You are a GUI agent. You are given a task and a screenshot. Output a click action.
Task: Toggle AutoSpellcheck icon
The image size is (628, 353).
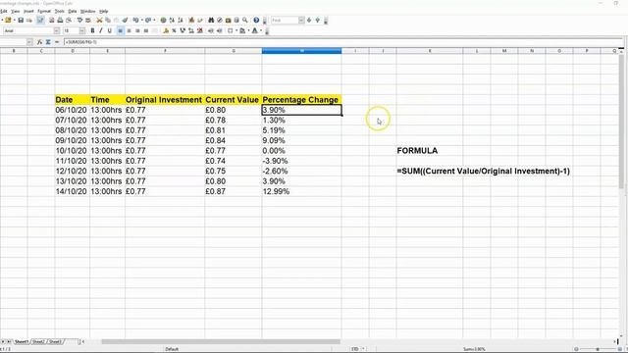[88, 20]
